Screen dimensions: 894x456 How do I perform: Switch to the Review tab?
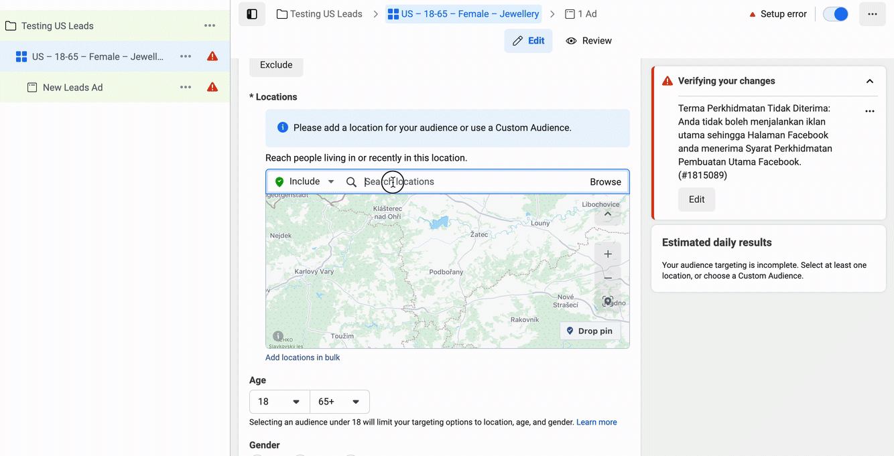(x=589, y=41)
